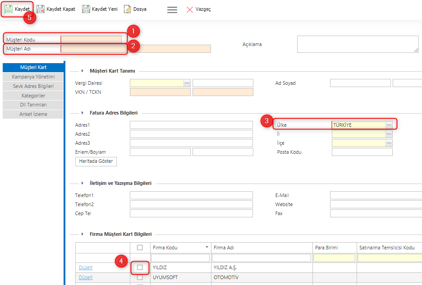Toggle select-all checkbox in grid header
This screenshot has width=422, height=285.
(140, 248)
